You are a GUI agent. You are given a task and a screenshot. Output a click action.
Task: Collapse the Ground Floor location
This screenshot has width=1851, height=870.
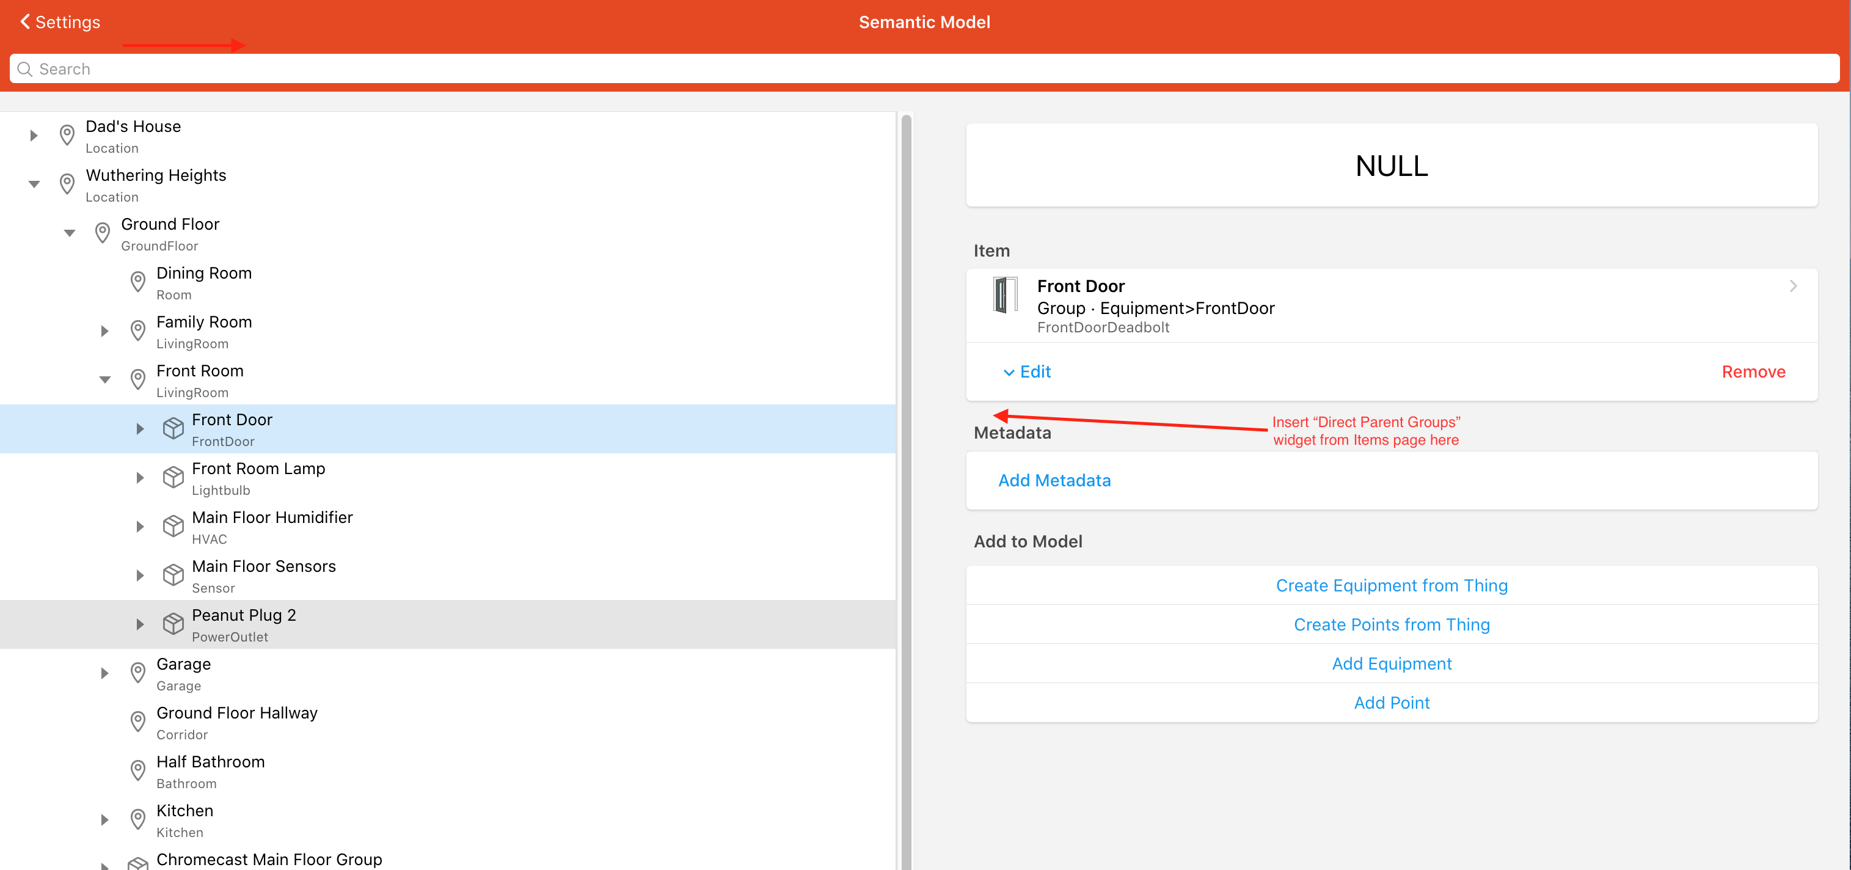[x=69, y=232]
